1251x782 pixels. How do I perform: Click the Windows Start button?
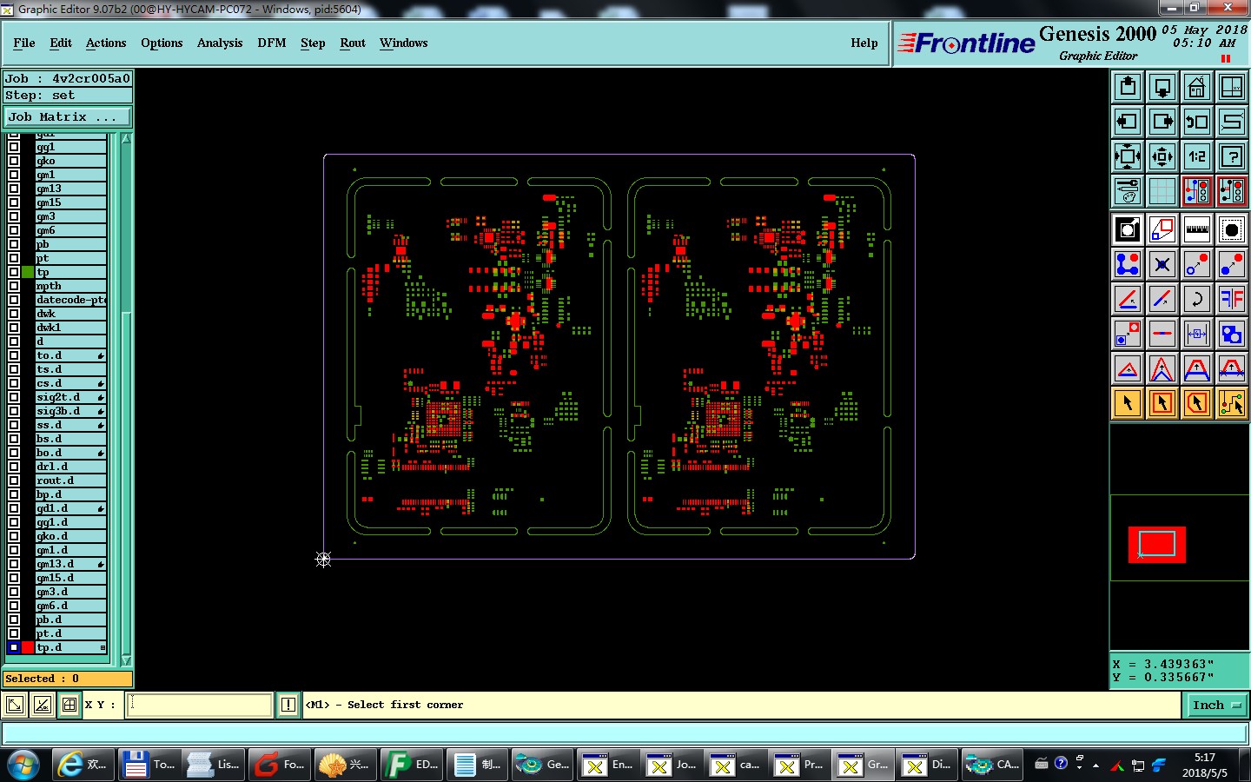23,765
